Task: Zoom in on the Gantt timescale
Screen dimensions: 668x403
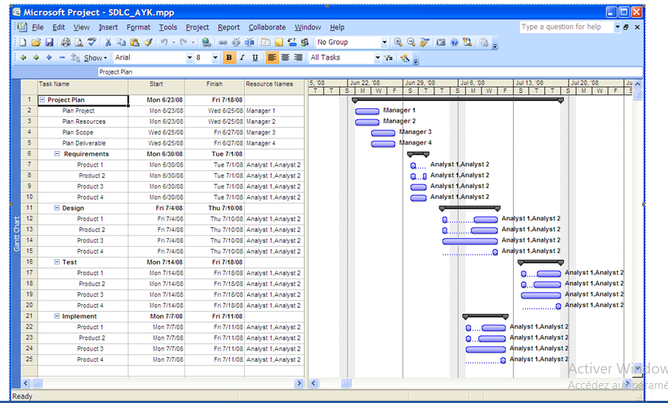Action: [398, 42]
